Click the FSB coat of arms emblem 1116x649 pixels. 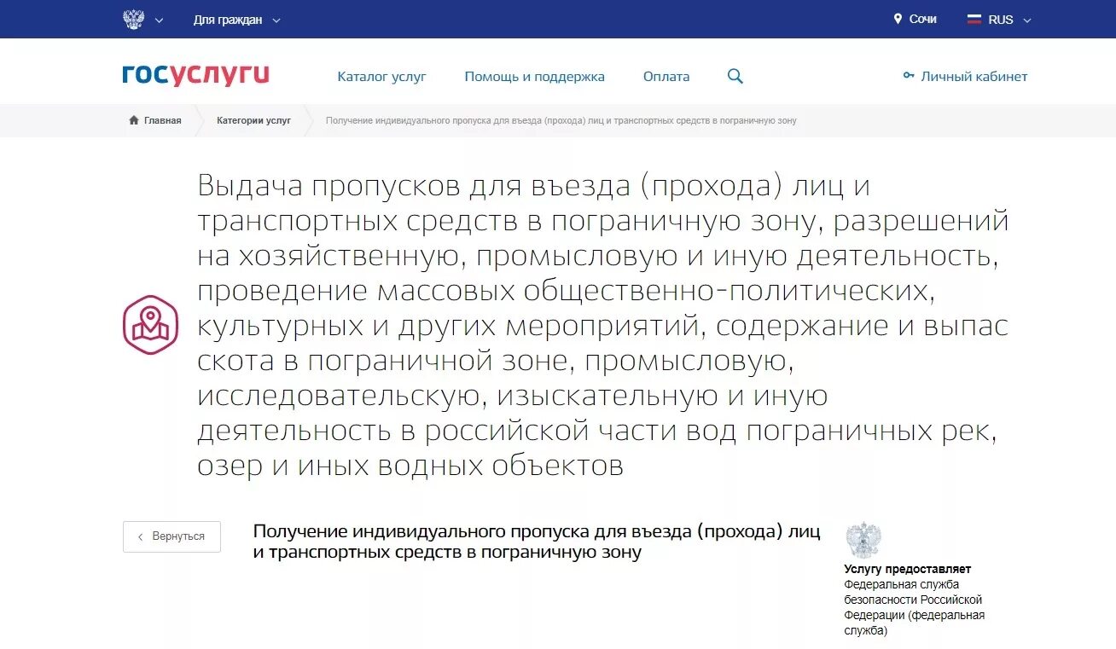(x=863, y=540)
